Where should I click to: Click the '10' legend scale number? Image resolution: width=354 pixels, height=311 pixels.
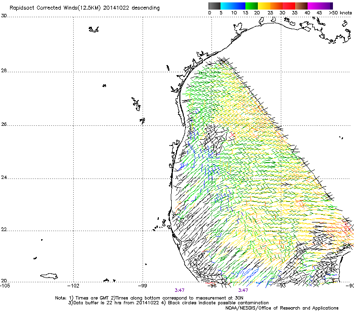[234, 13]
